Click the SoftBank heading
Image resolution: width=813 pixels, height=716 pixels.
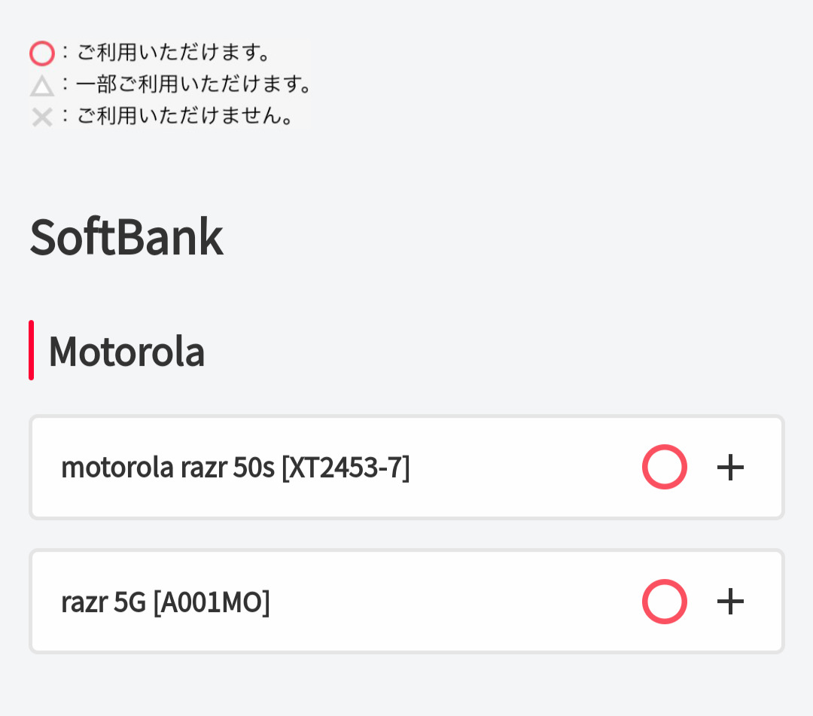[126, 238]
